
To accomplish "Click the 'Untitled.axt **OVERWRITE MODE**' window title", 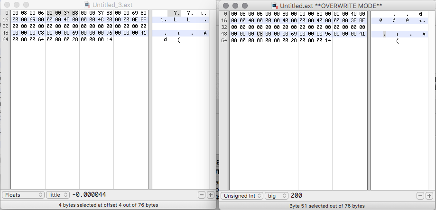I will pyautogui.click(x=331, y=6).
